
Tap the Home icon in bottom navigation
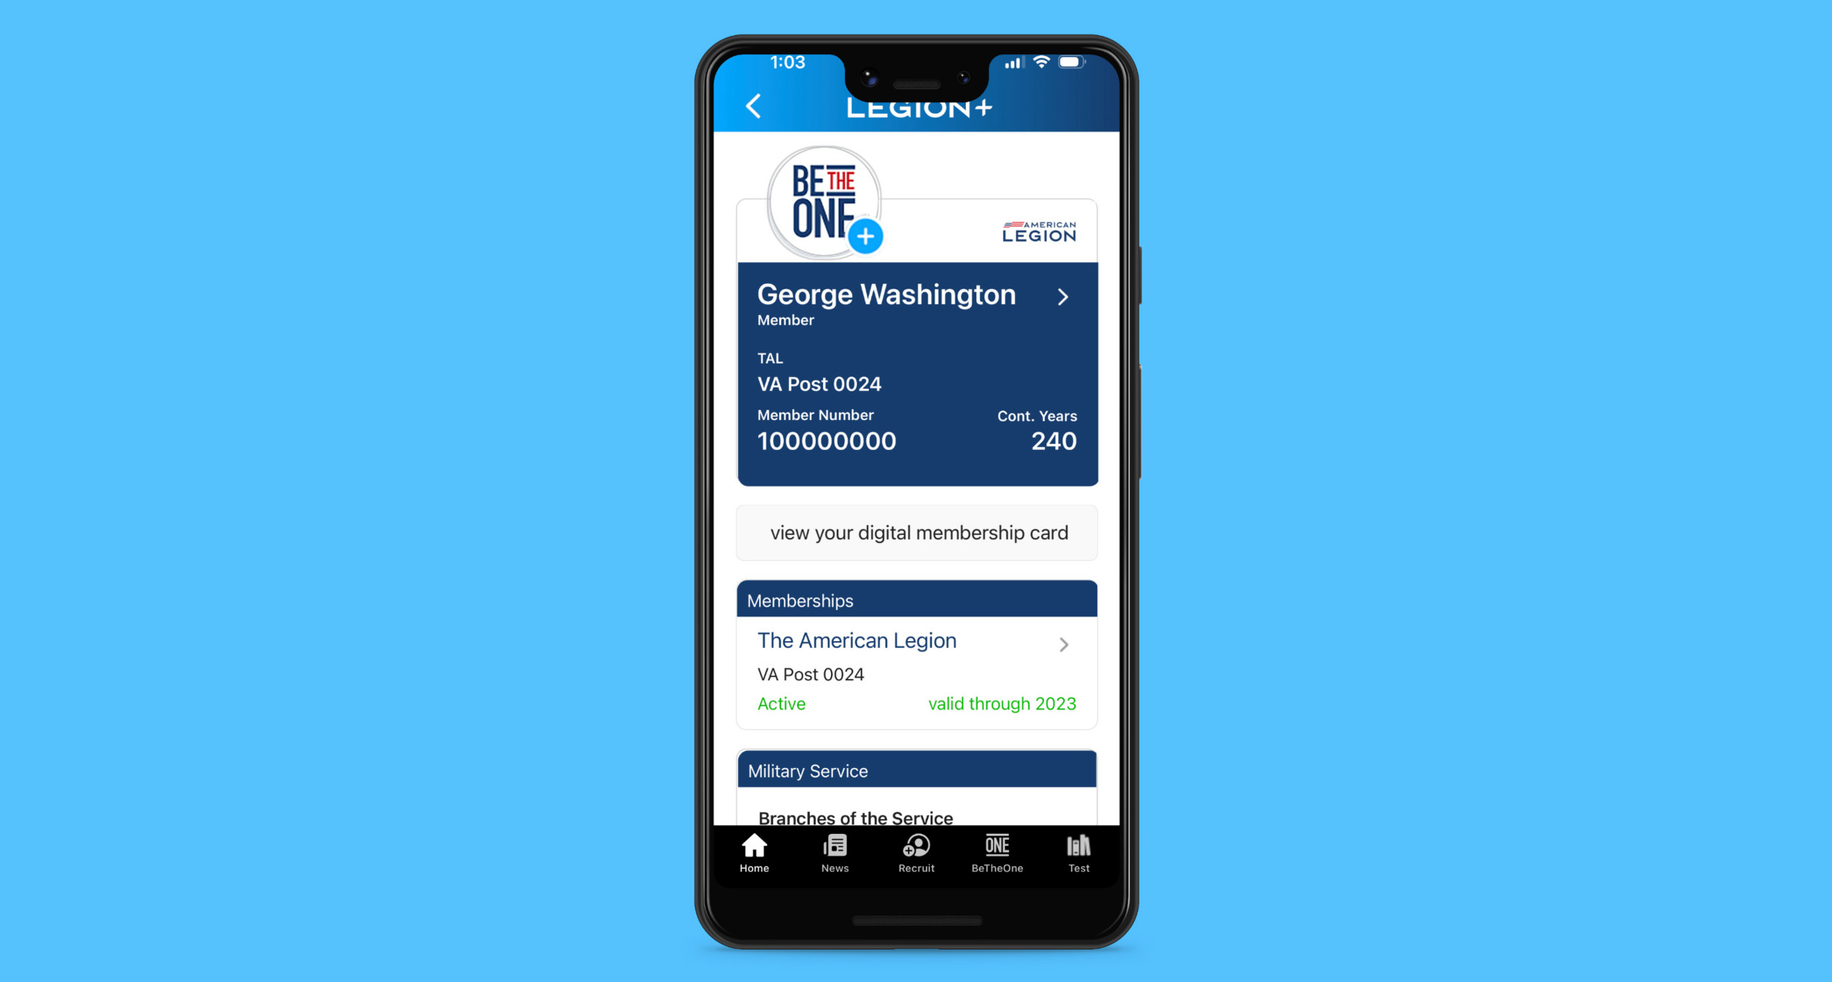coord(753,869)
